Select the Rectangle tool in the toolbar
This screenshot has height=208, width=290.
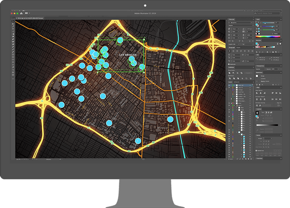coord(13,55)
